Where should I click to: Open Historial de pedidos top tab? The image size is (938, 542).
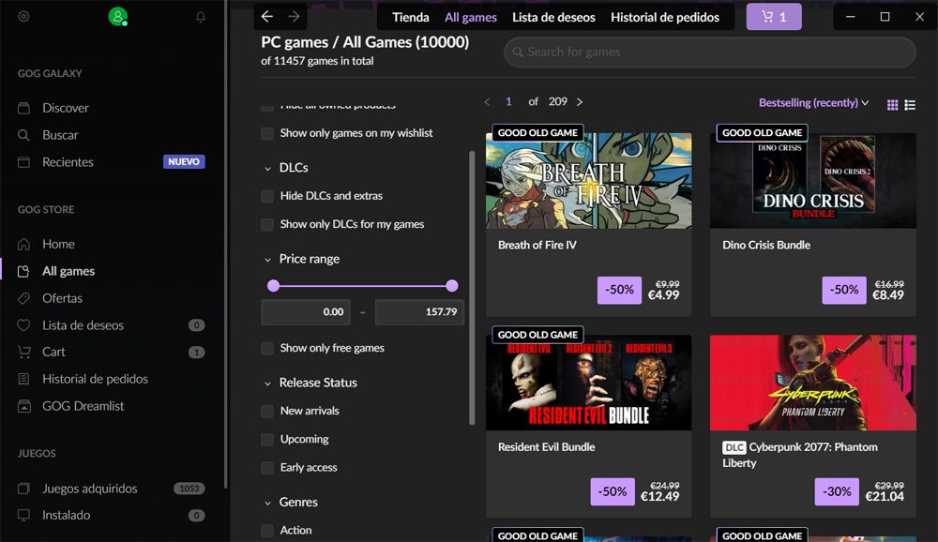[x=665, y=18]
